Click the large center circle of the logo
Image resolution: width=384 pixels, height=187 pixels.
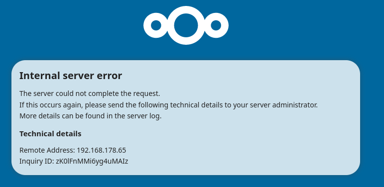click(x=186, y=25)
